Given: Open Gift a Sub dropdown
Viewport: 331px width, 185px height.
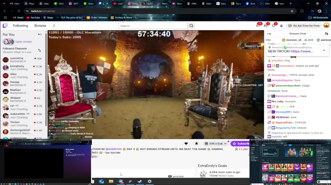Looking at the screenshot, I should [x=216, y=144].
